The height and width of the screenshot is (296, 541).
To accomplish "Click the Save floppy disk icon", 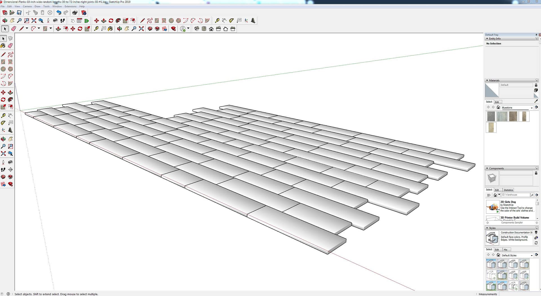I will click(19, 12).
